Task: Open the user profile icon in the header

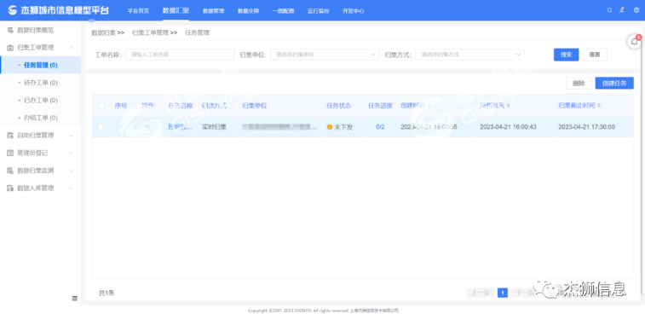Action: [622, 11]
